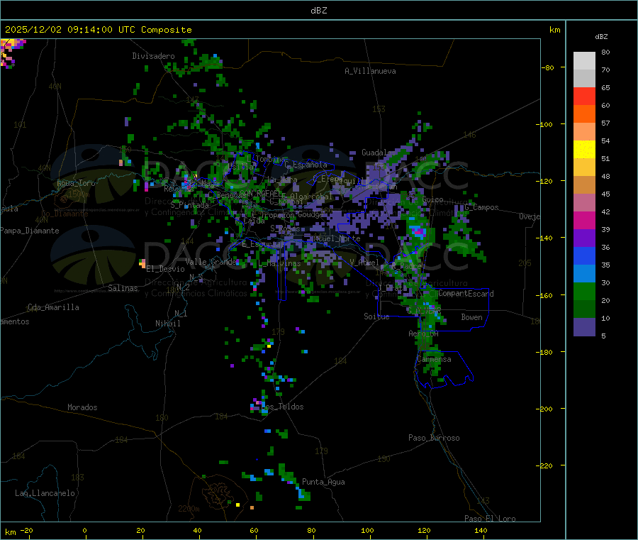Click the 'Cda_Amarilla' map label
This screenshot has height=540, width=638.
pos(53,307)
